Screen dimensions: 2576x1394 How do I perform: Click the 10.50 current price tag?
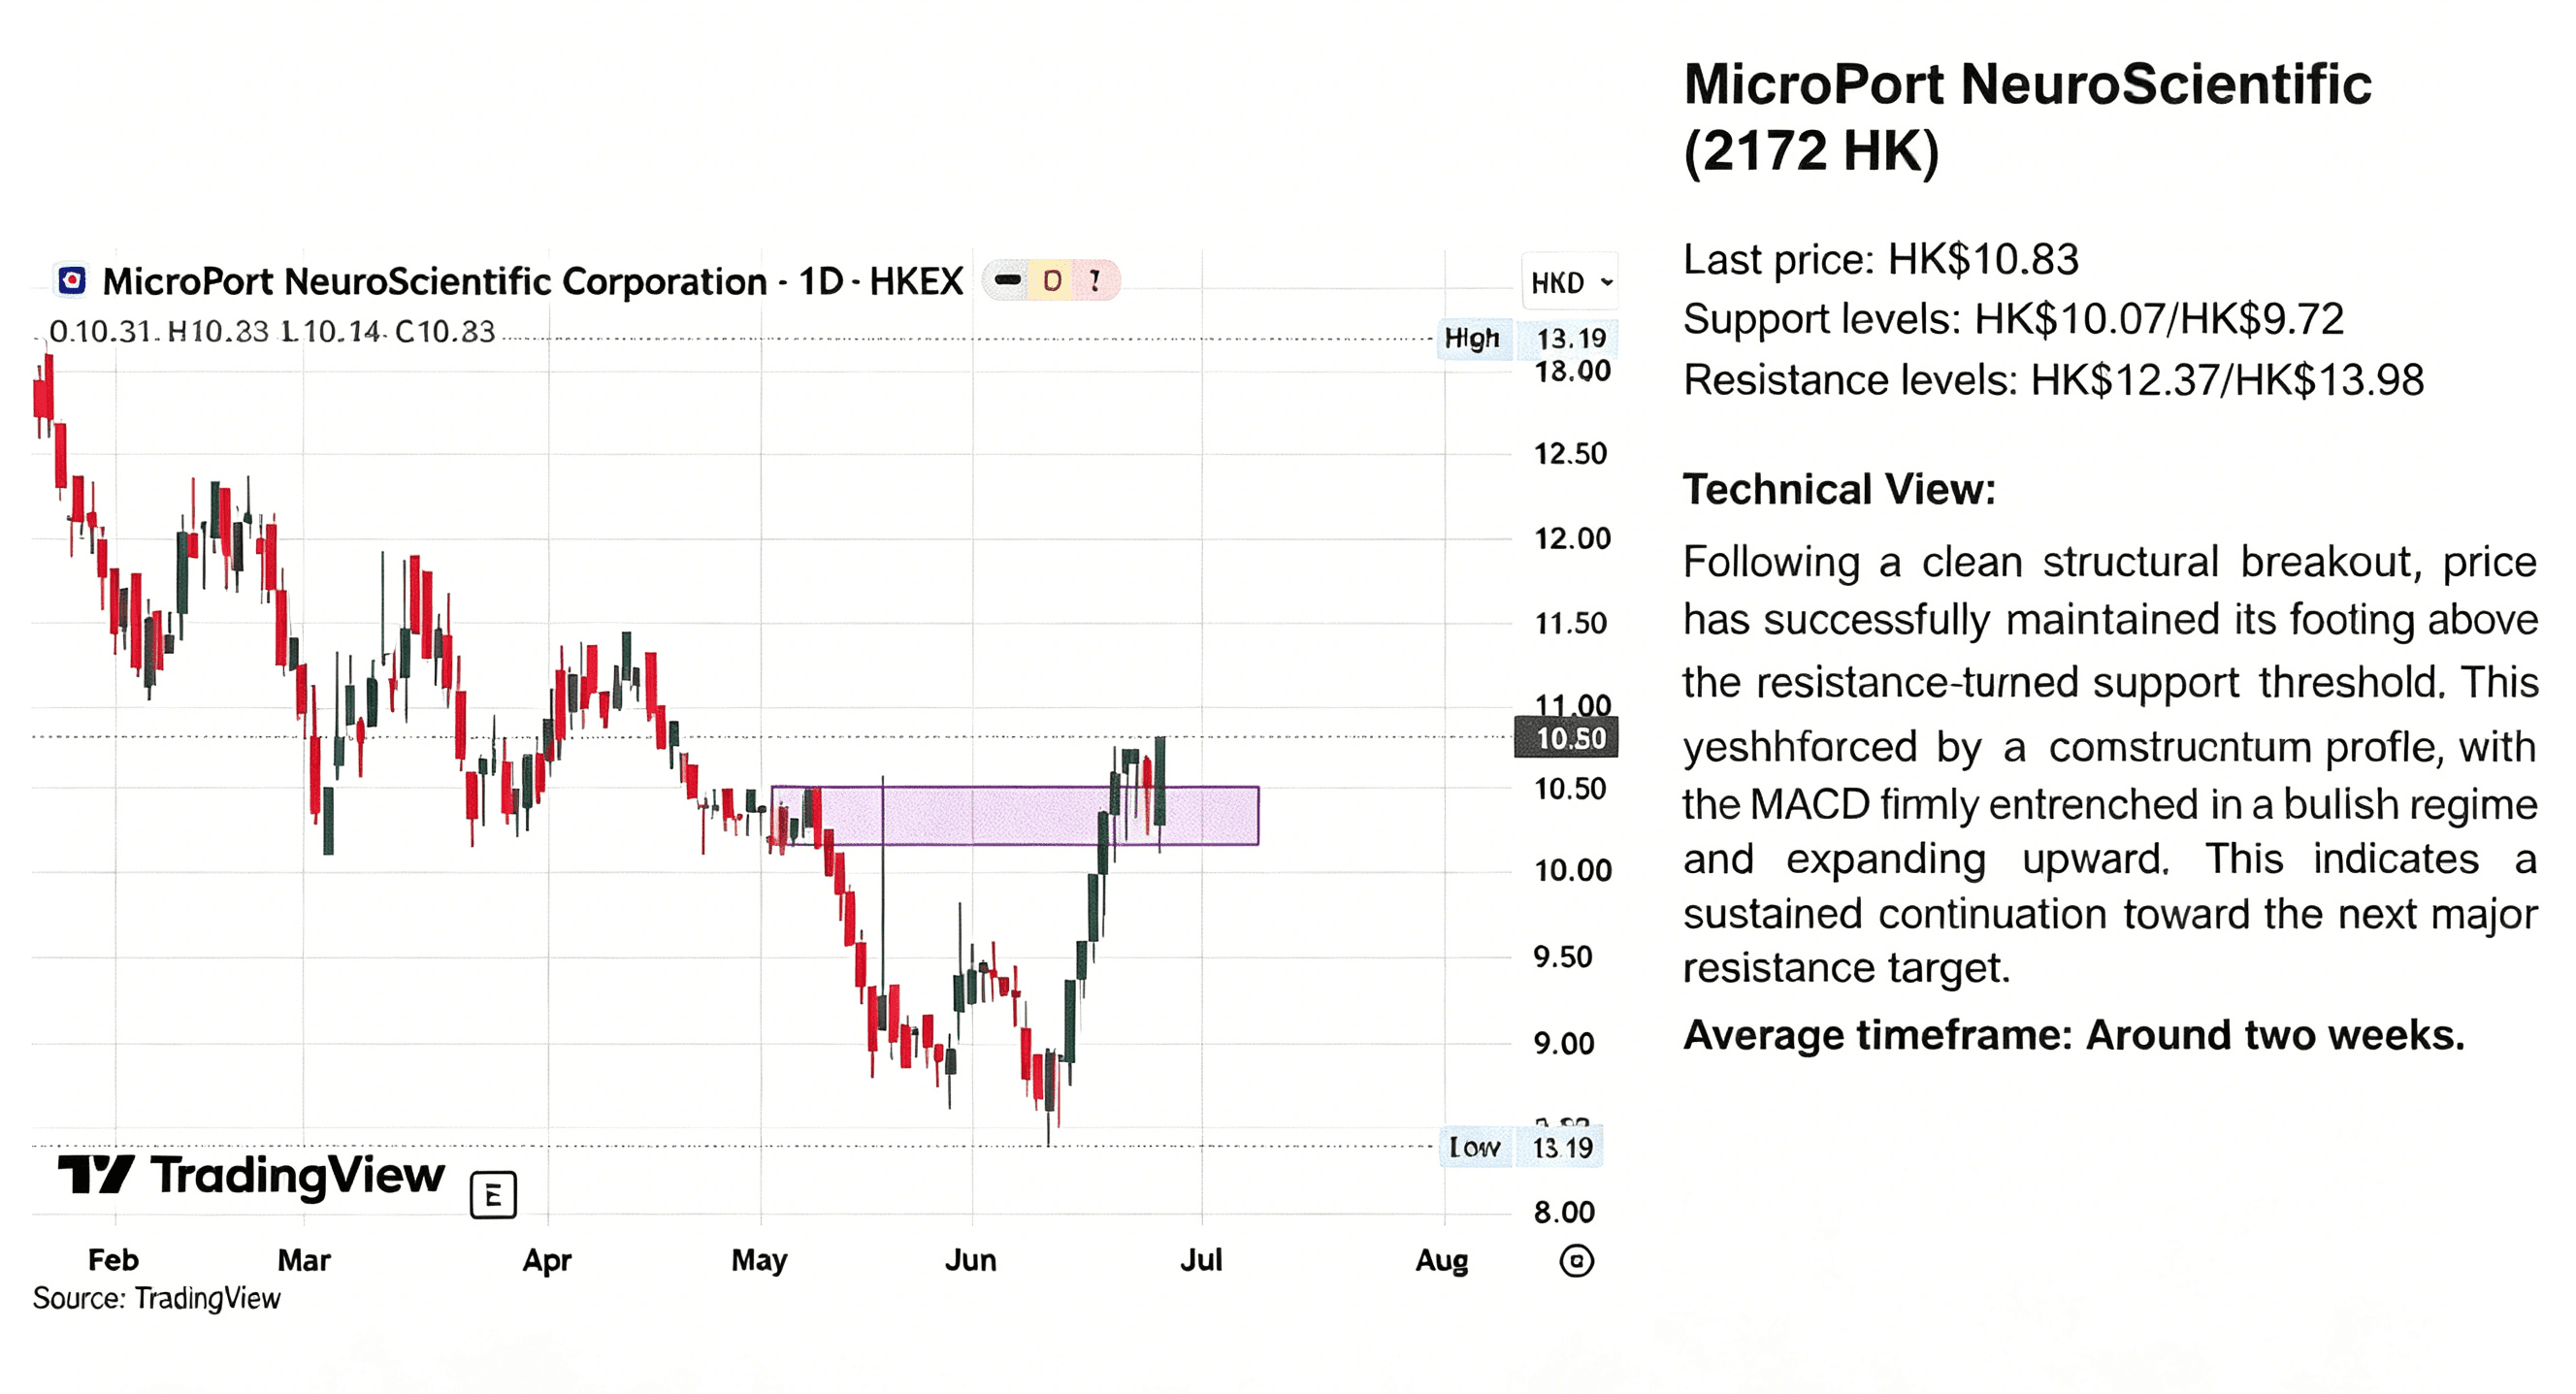pos(1567,738)
